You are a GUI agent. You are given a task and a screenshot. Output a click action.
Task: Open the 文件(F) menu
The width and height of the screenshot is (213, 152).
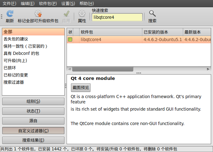coord(9,3)
